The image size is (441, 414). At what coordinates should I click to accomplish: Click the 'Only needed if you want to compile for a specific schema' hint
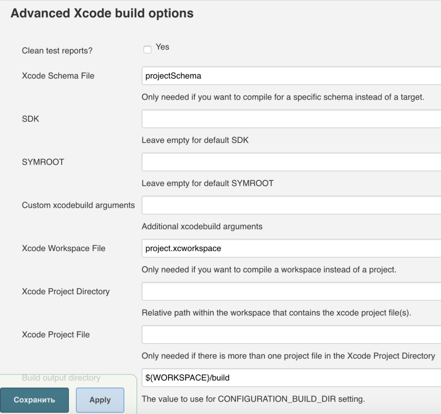[283, 97]
